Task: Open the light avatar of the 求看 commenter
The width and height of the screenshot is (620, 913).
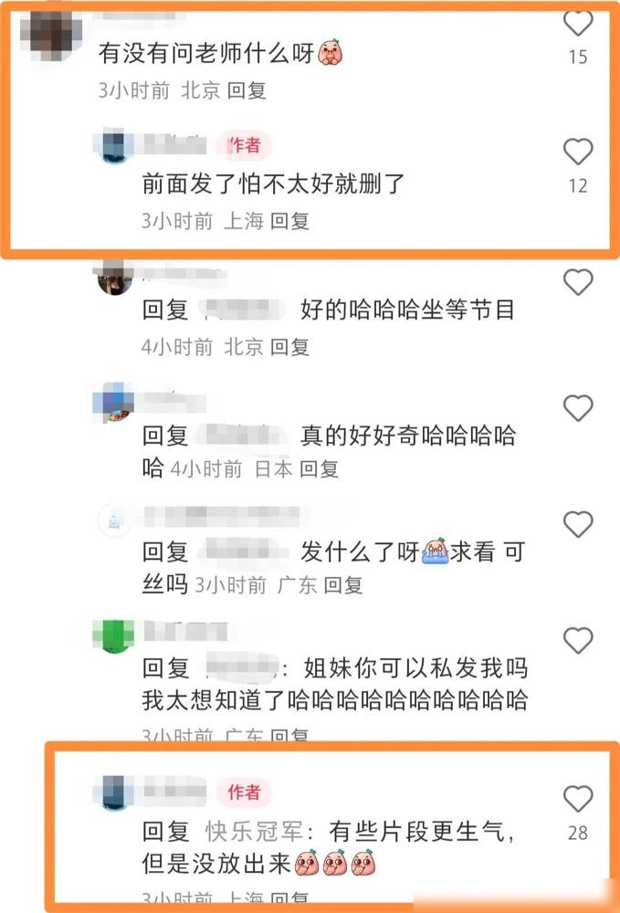Action: [x=114, y=521]
